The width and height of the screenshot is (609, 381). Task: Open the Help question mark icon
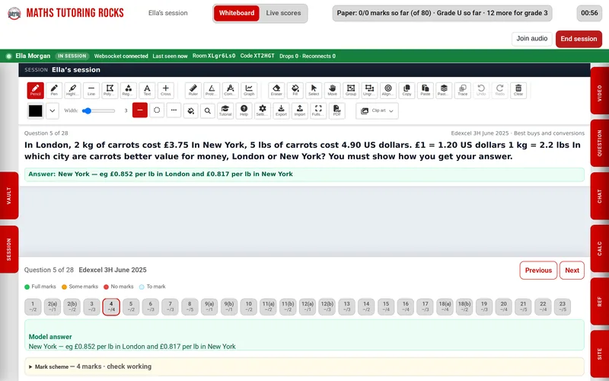[x=244, y=110]
